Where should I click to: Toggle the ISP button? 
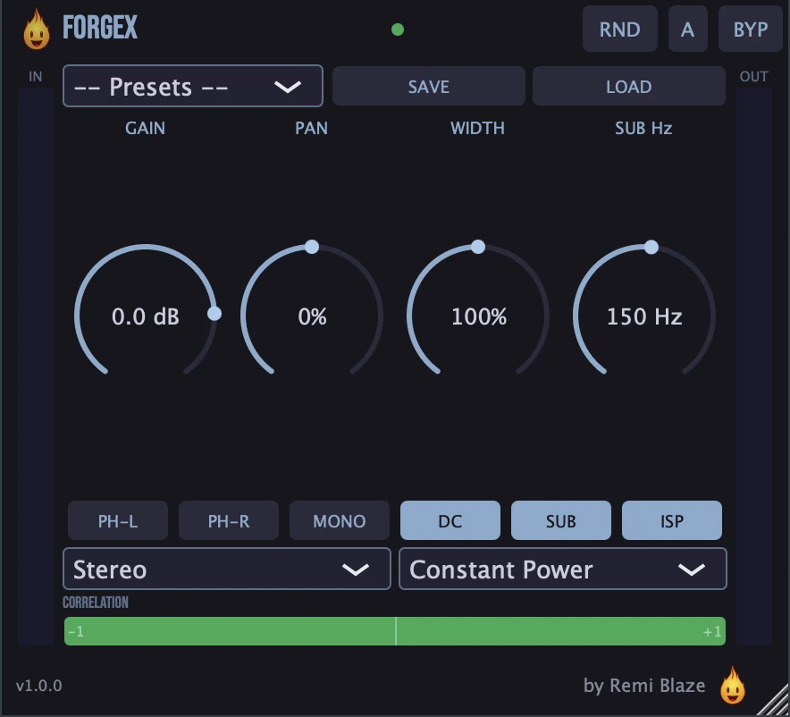pos(672,520)
